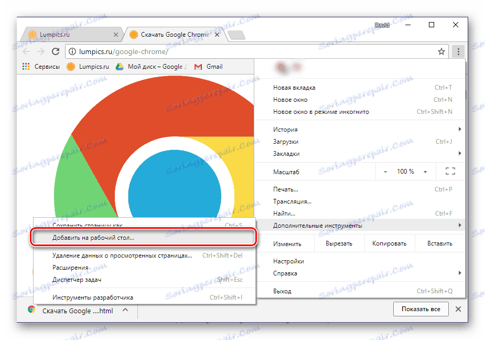This screenshot has width=485, height=340.
Task: Increase zoom with the plus button
Action: pyautogui.click(x=425, y=172)
